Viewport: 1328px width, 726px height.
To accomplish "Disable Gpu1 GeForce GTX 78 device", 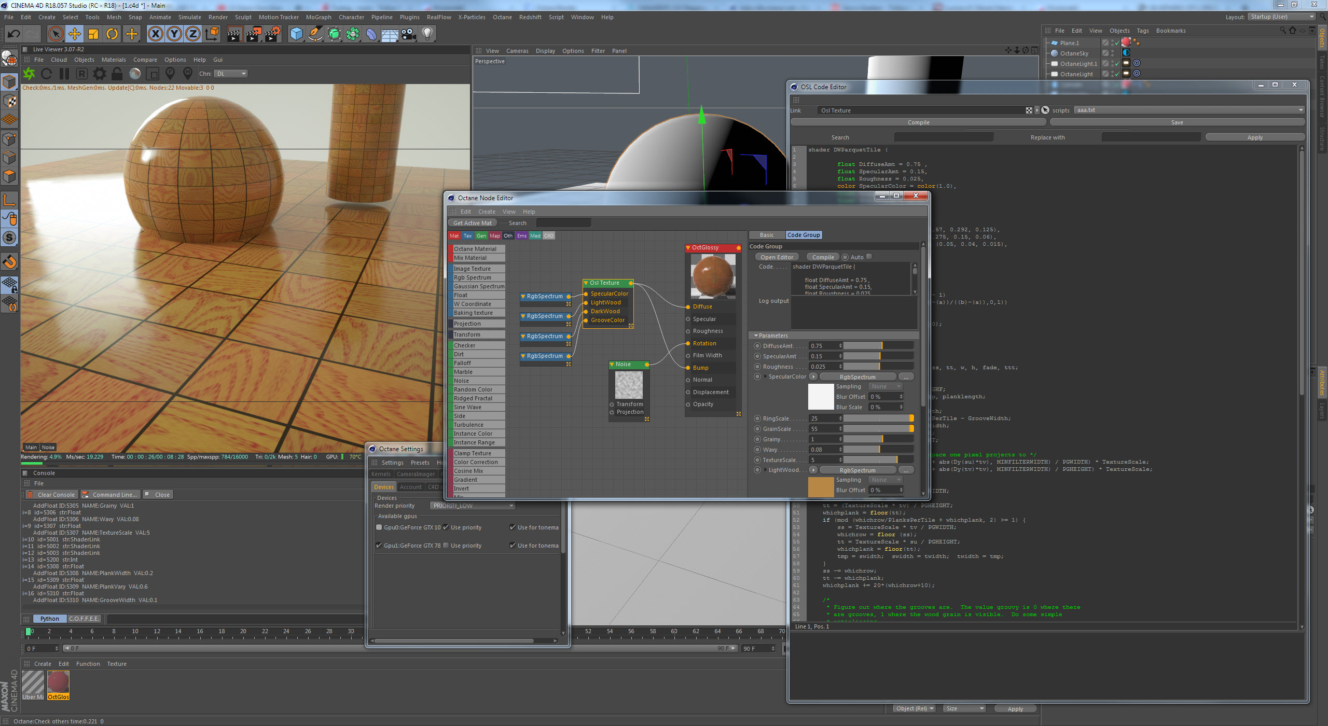I will (x=379, y=546).
